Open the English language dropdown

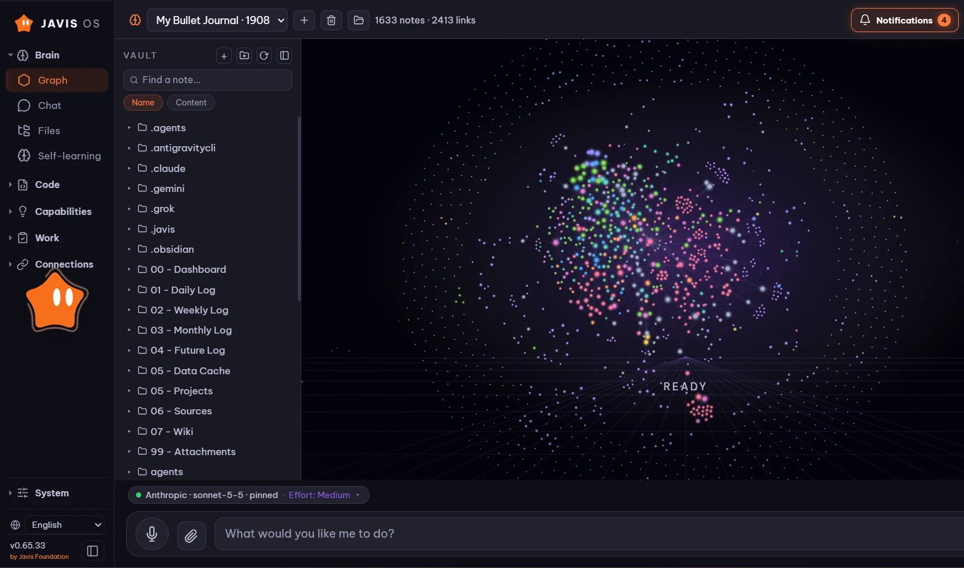65,525
